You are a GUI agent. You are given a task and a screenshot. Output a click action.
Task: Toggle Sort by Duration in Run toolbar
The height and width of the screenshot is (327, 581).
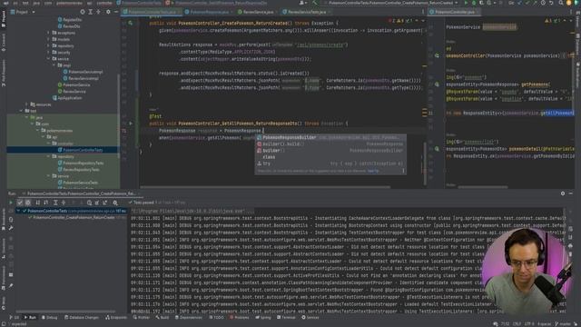coord(46,203)
